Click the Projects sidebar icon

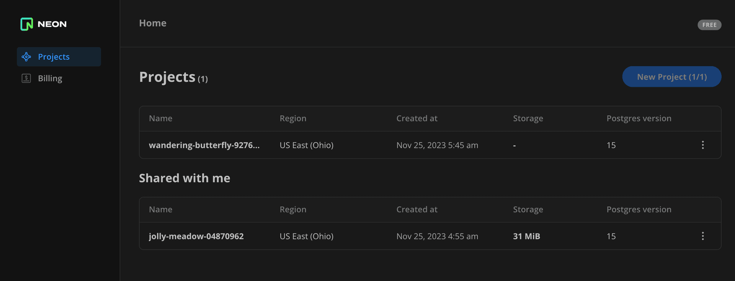point(26,57)
